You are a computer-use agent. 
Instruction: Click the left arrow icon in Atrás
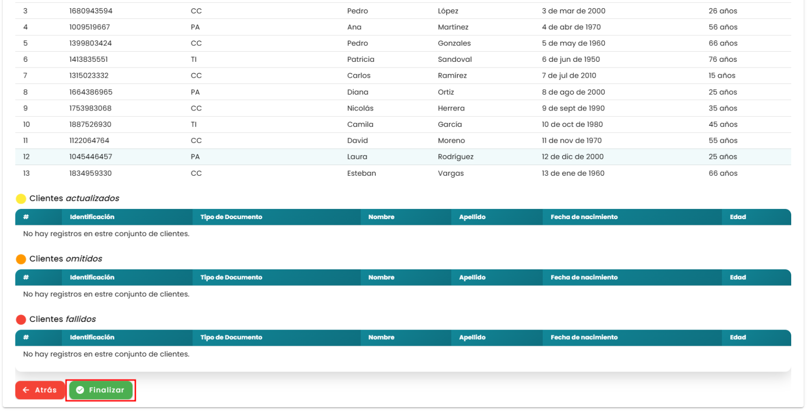(26, 390)
